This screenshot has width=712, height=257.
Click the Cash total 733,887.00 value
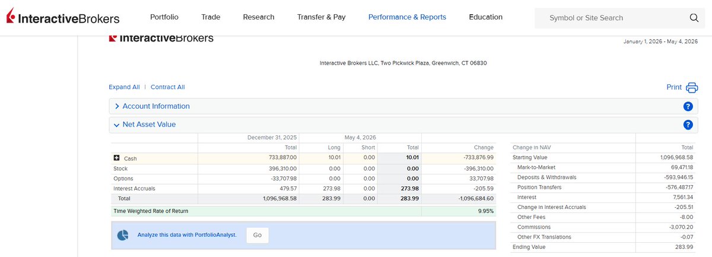pos(282,158)
